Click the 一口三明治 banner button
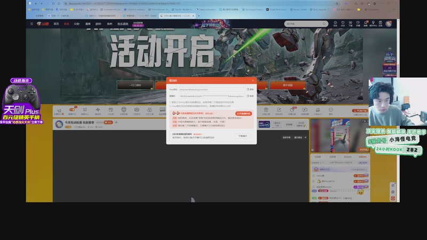This screenshot has height=240, width=427. (135, 85)
